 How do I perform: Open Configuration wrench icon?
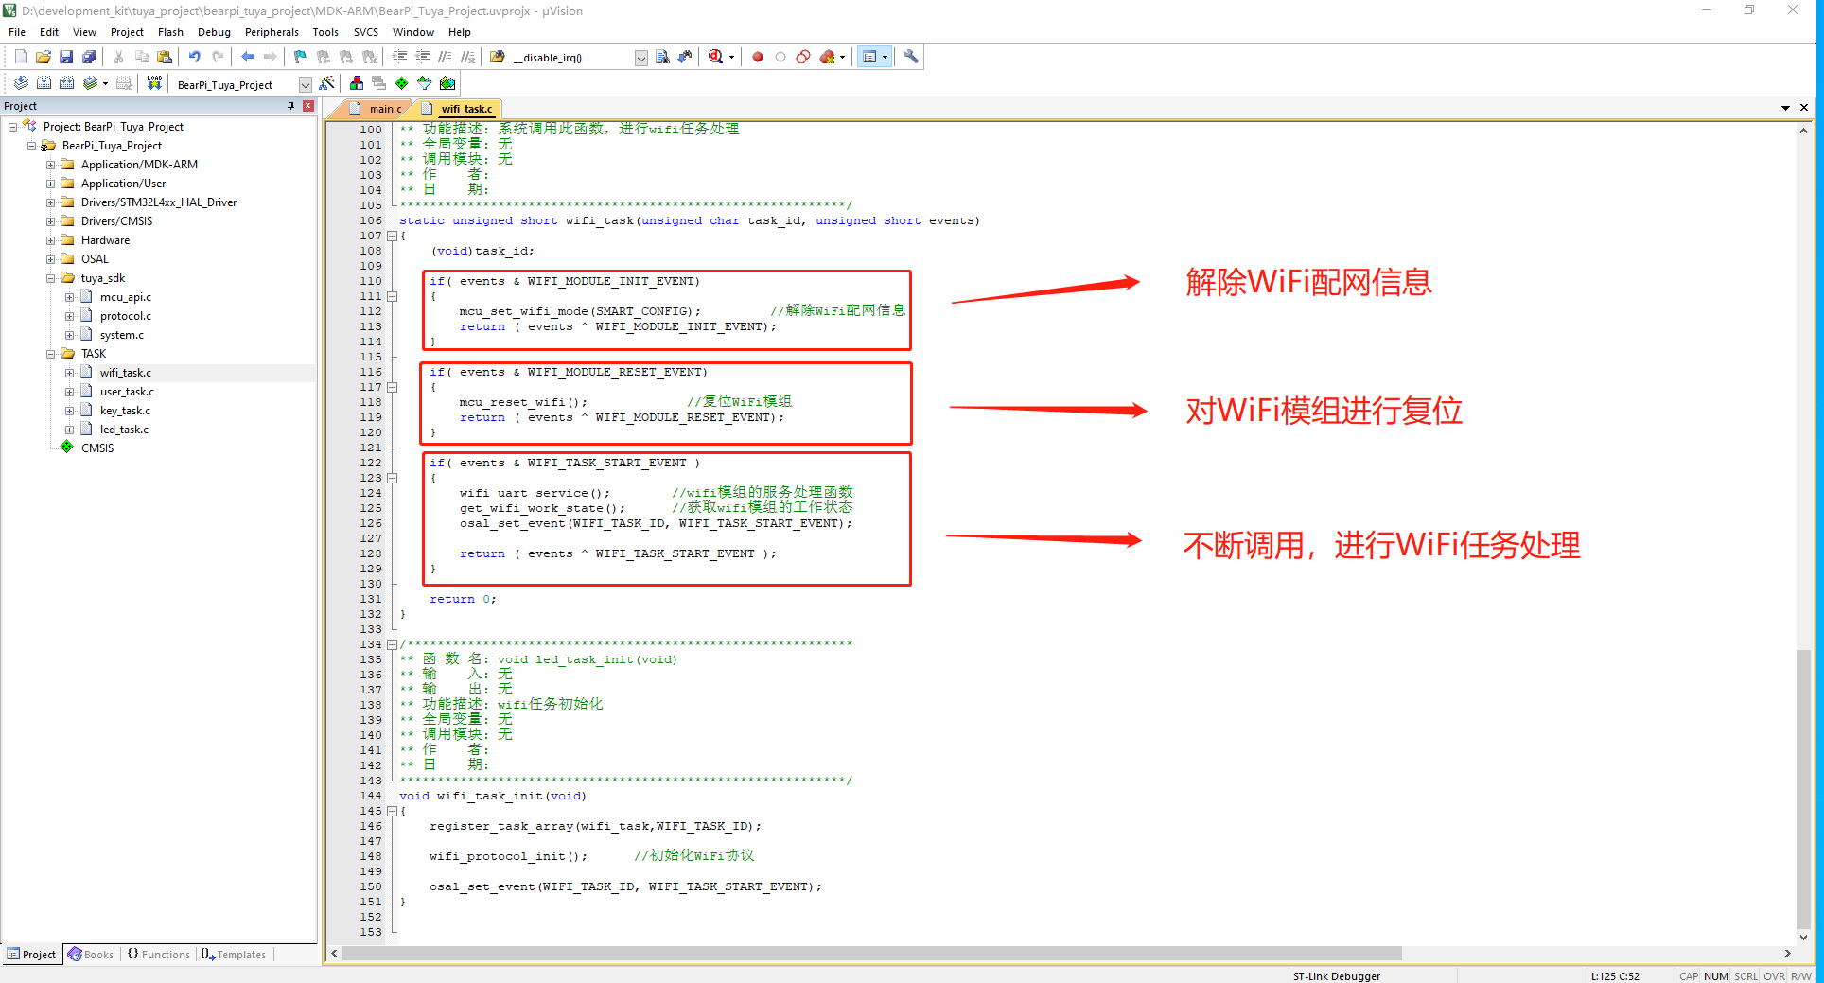(x=911, y=57)
